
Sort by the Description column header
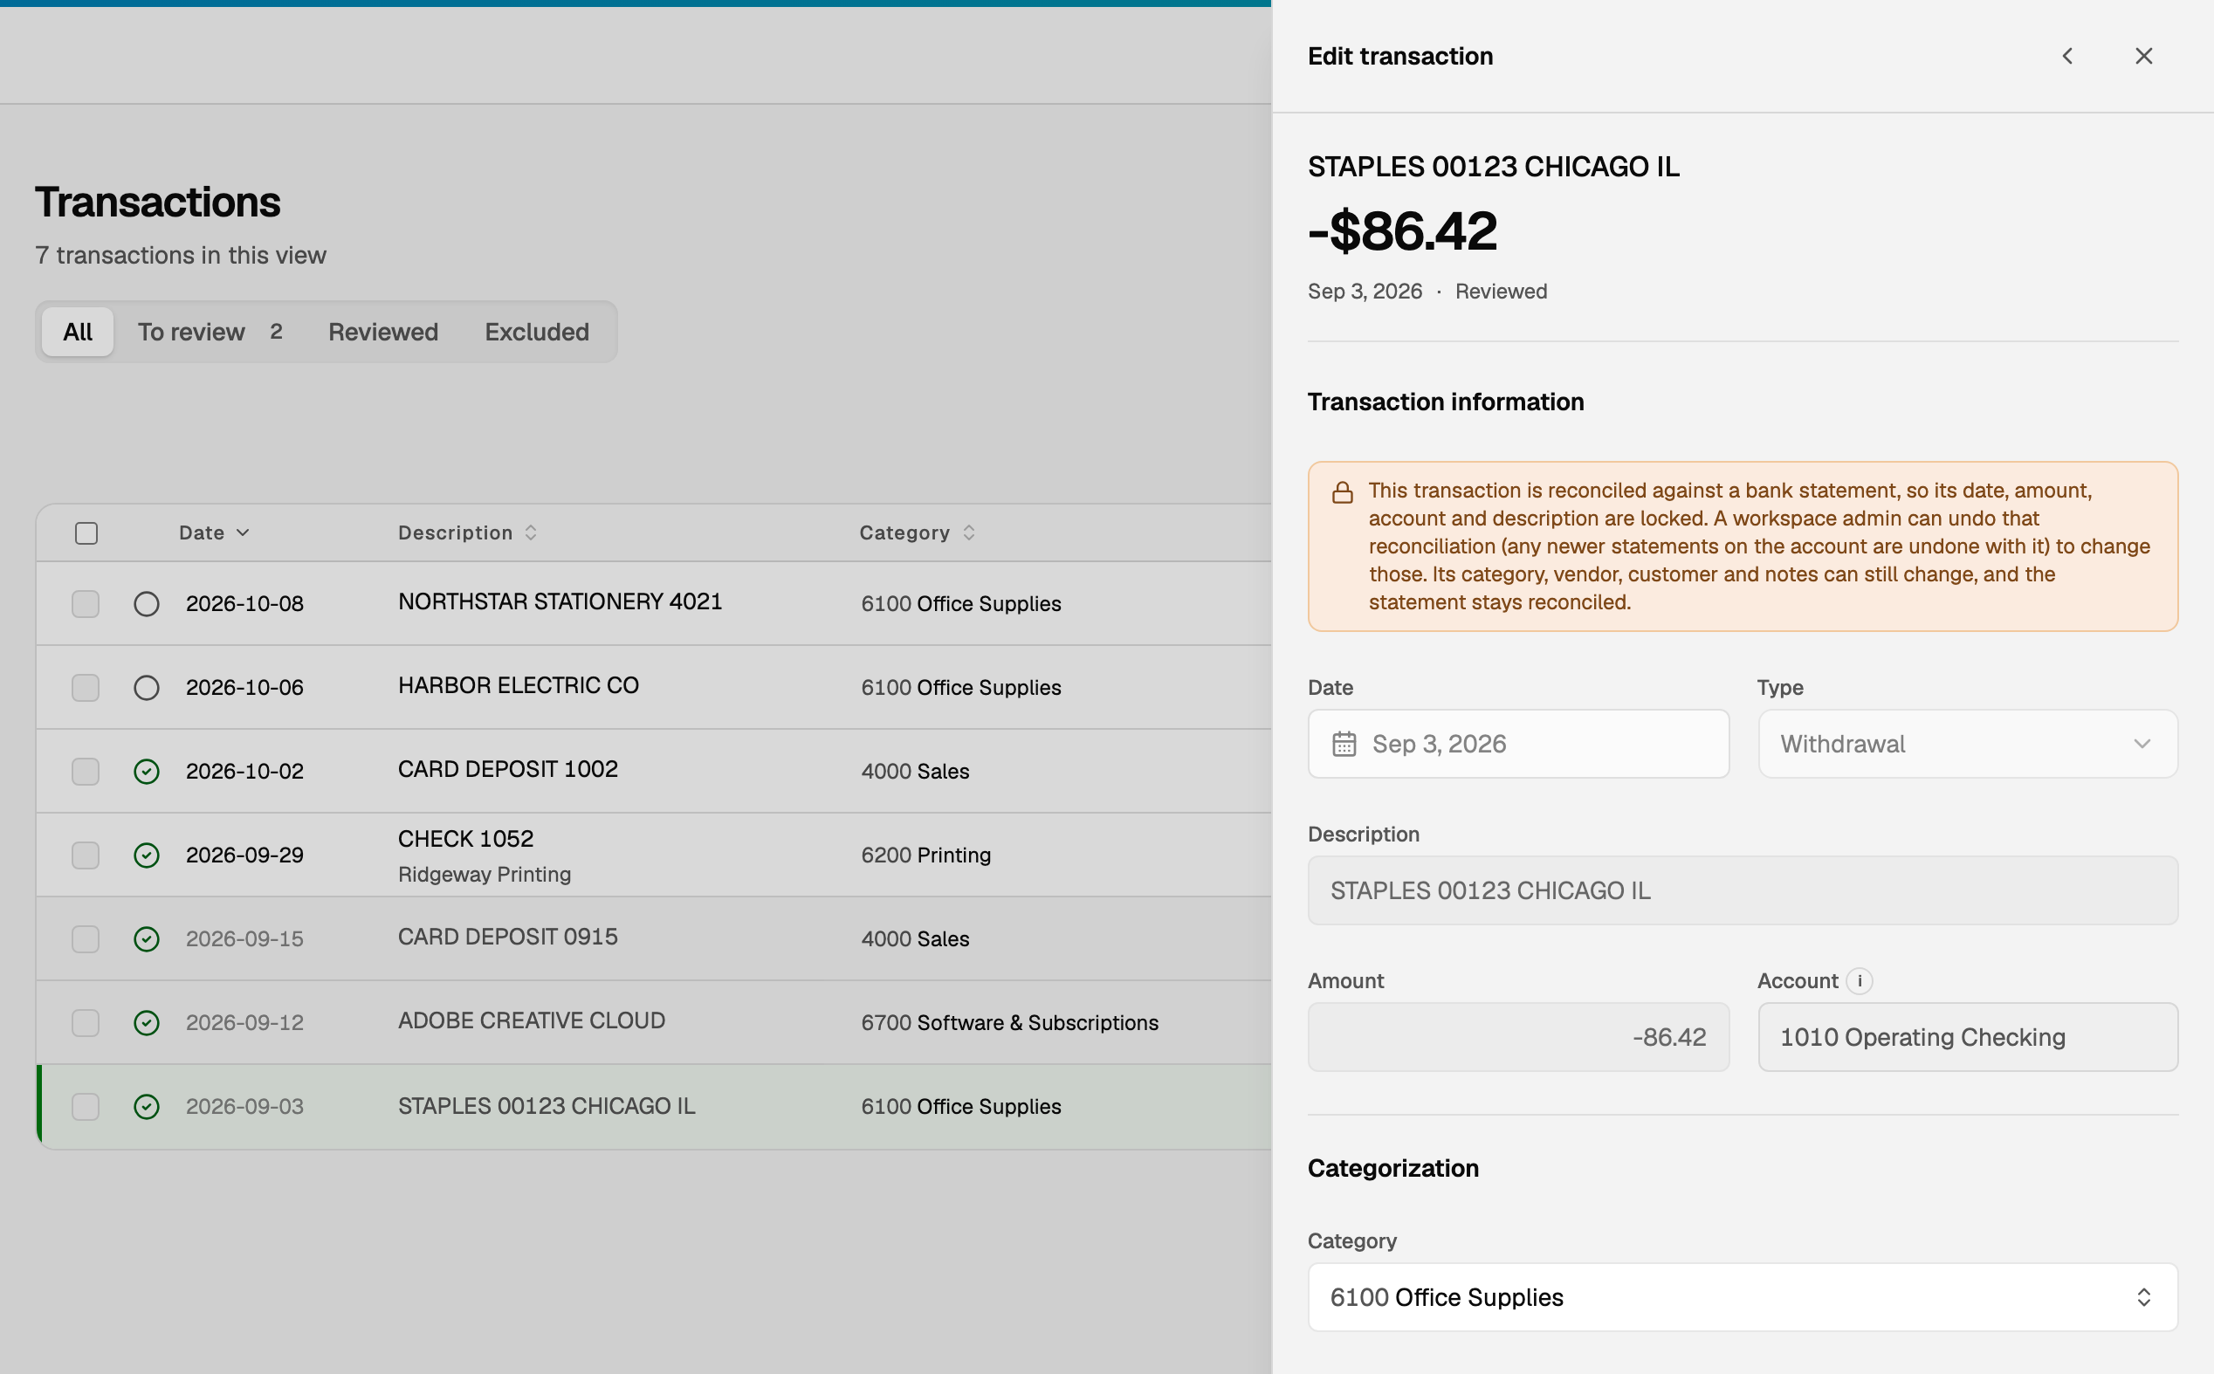[x=467, y=533]
